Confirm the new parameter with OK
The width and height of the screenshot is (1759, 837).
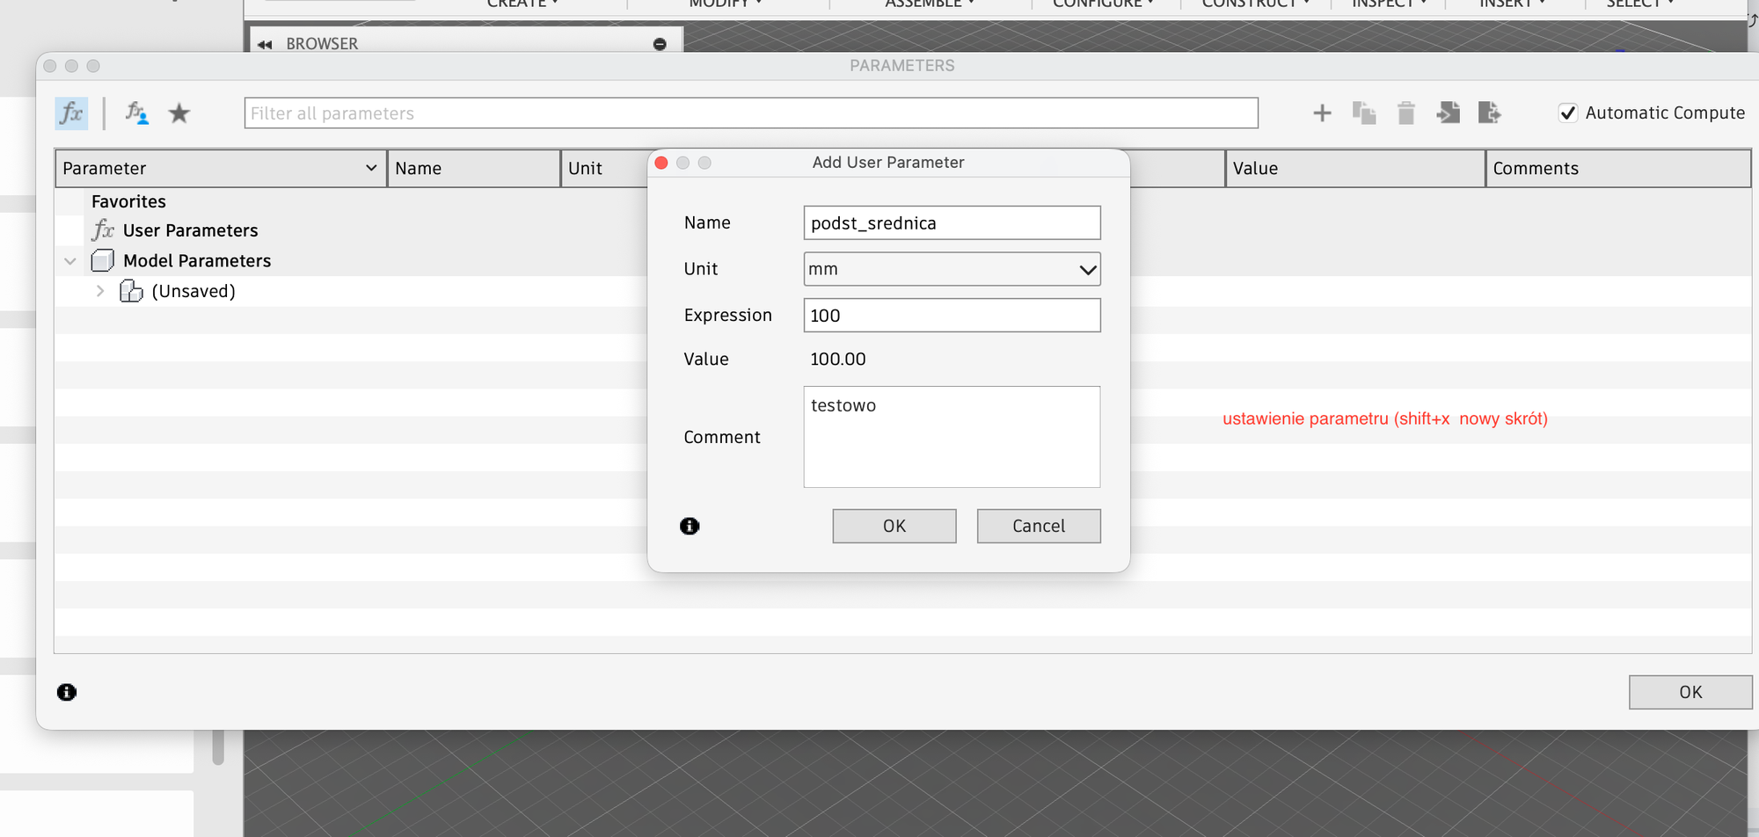[x=894, y=526]
